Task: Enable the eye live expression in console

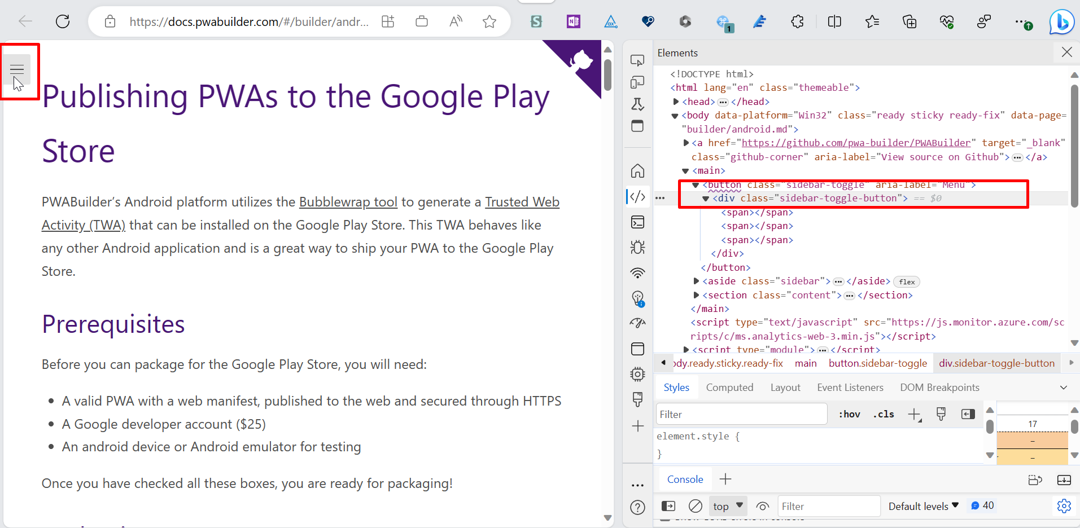Action: [x=763, y=506]
